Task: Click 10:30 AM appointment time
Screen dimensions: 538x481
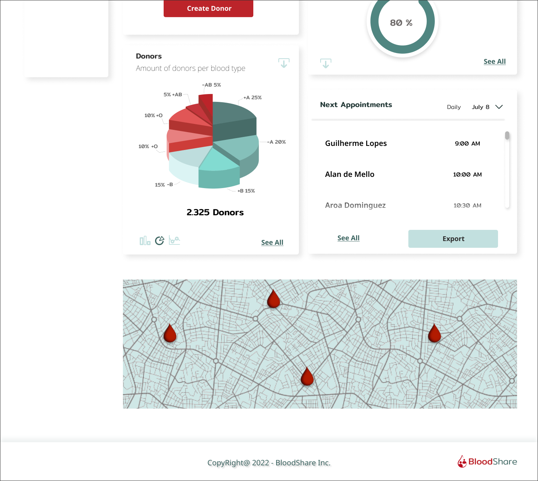Action: pos(467,206)
